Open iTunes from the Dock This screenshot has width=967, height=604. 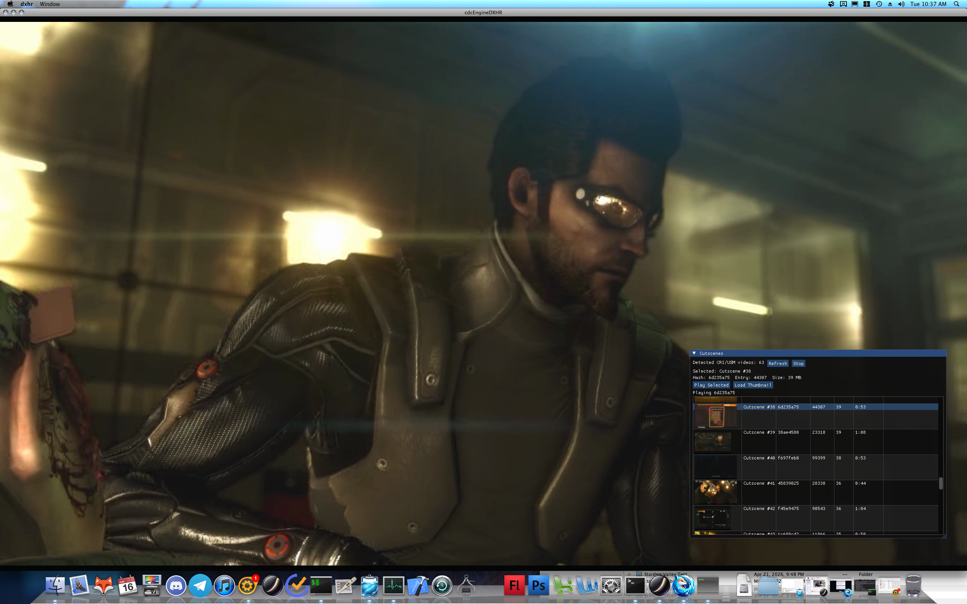tap(224, 586)
